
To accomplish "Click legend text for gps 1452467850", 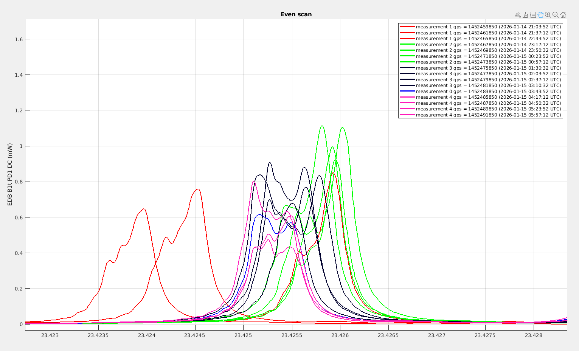I will pos(488,45).
